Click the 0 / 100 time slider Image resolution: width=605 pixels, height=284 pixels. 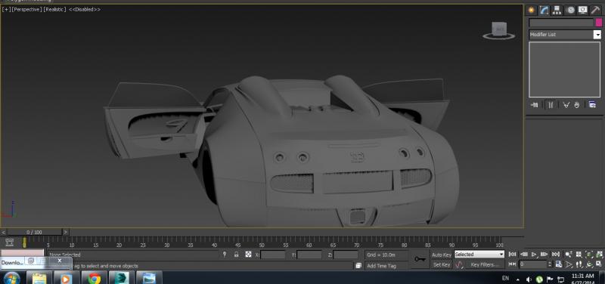[34, 232]
